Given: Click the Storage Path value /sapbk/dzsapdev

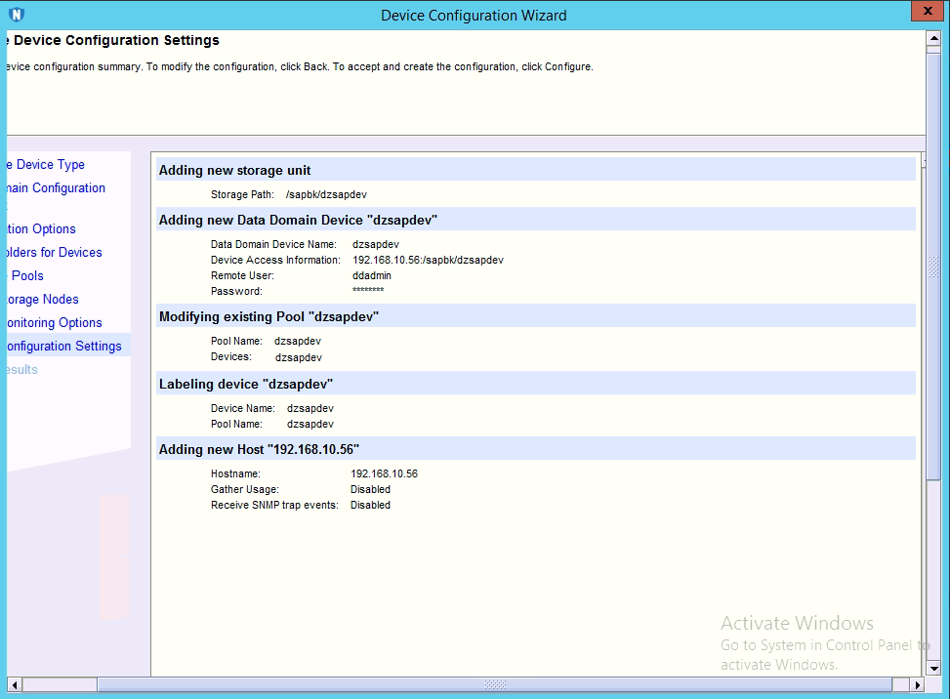Looking at the screenshot, I should click(326, 195).
